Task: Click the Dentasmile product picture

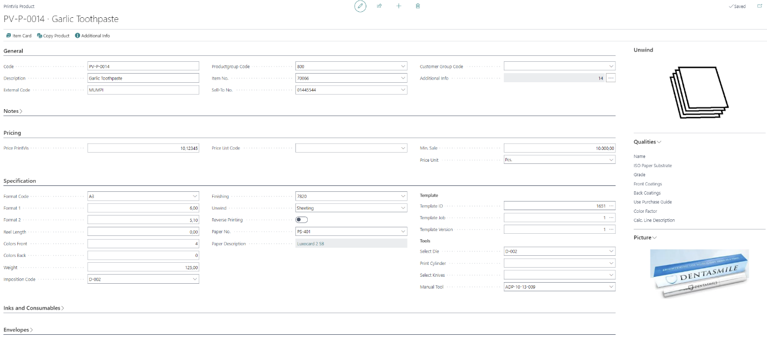Action: click(x=699, y=274)
